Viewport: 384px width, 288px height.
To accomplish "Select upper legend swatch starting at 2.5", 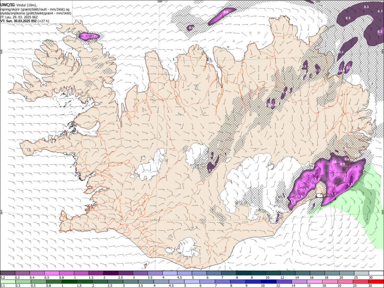I will (125, 273).
